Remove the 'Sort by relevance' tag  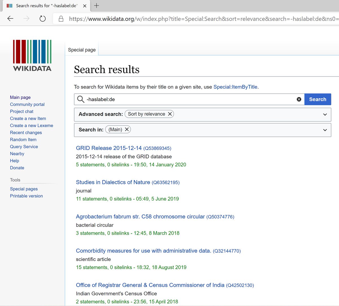170,114
